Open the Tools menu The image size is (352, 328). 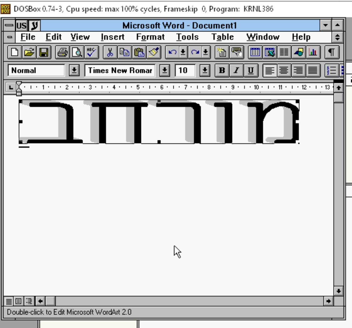pos(187,37)
